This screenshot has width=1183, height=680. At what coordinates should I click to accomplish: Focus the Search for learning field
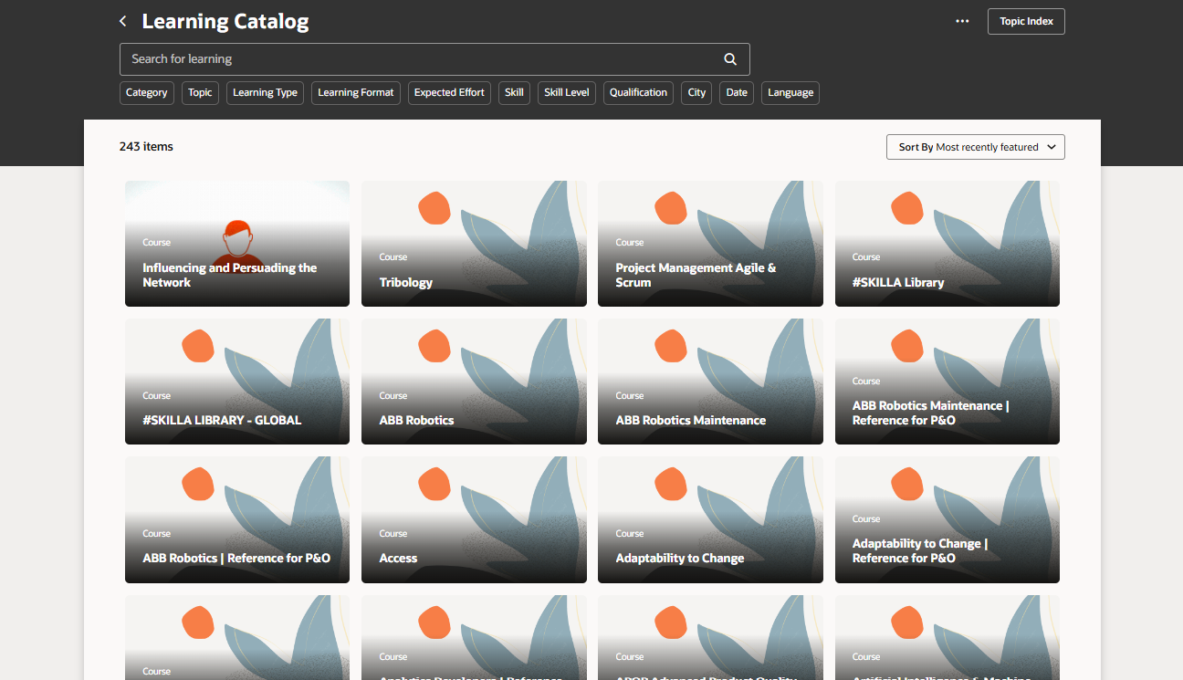[x=434, y=59]
